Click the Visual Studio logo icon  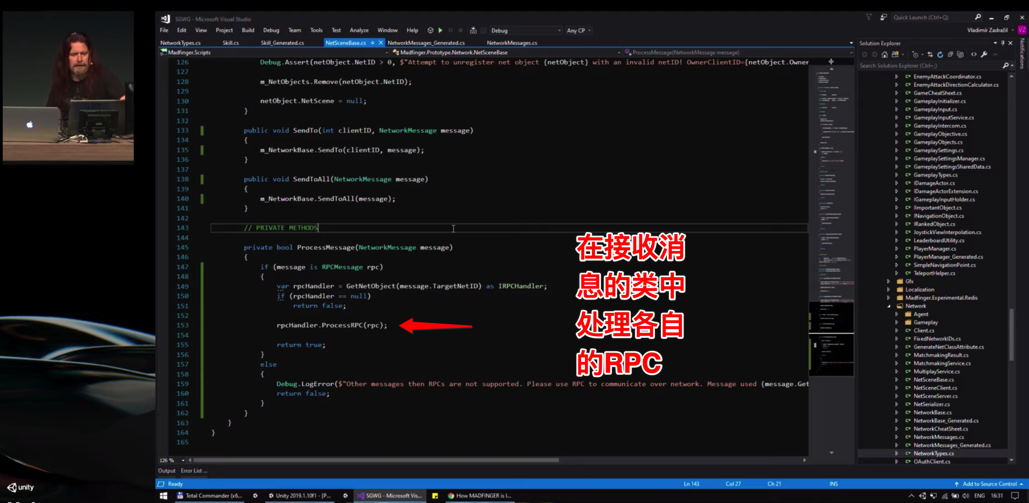(x=165, y=19)
